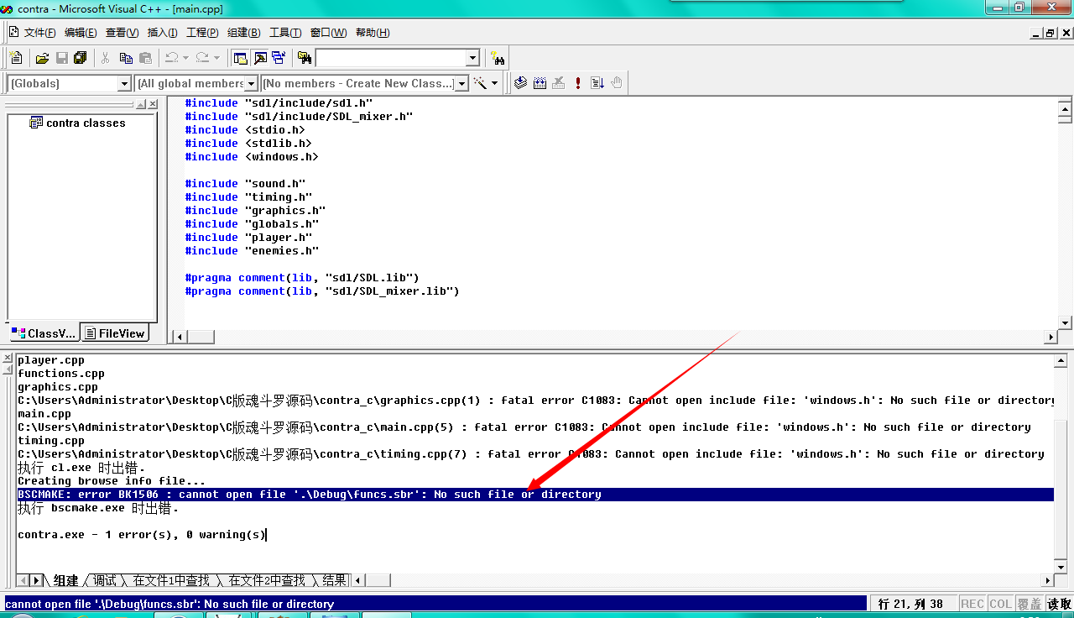This screenshot has width=1074, height=618.
Task: Open the 插入(I) menu
Action: [x=162, y=32]
